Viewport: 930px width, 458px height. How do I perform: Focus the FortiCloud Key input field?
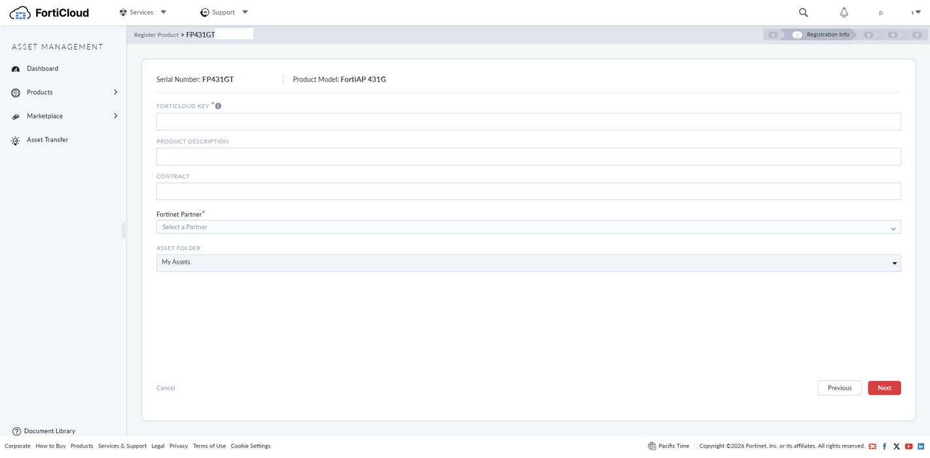pos(528,122)
